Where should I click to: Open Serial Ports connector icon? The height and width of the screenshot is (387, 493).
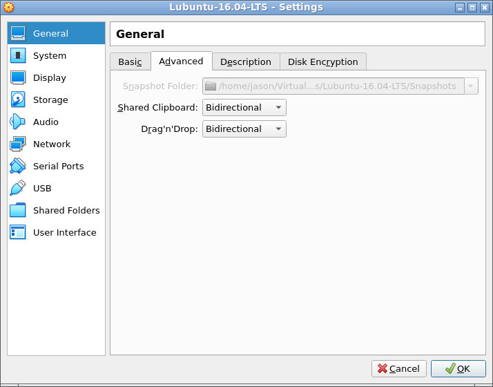18,166
